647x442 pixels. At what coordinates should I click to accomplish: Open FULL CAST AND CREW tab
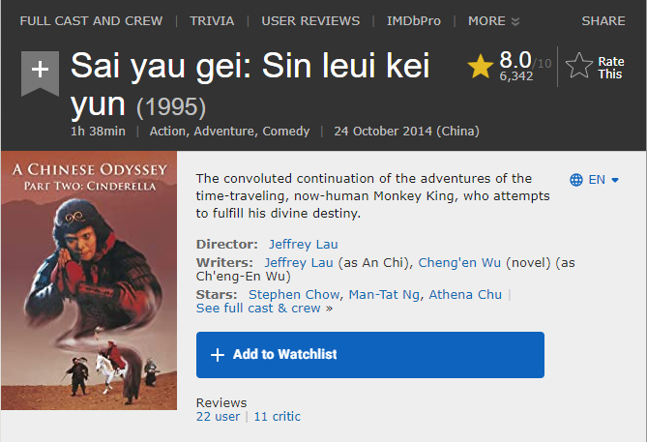click(91, 20)
